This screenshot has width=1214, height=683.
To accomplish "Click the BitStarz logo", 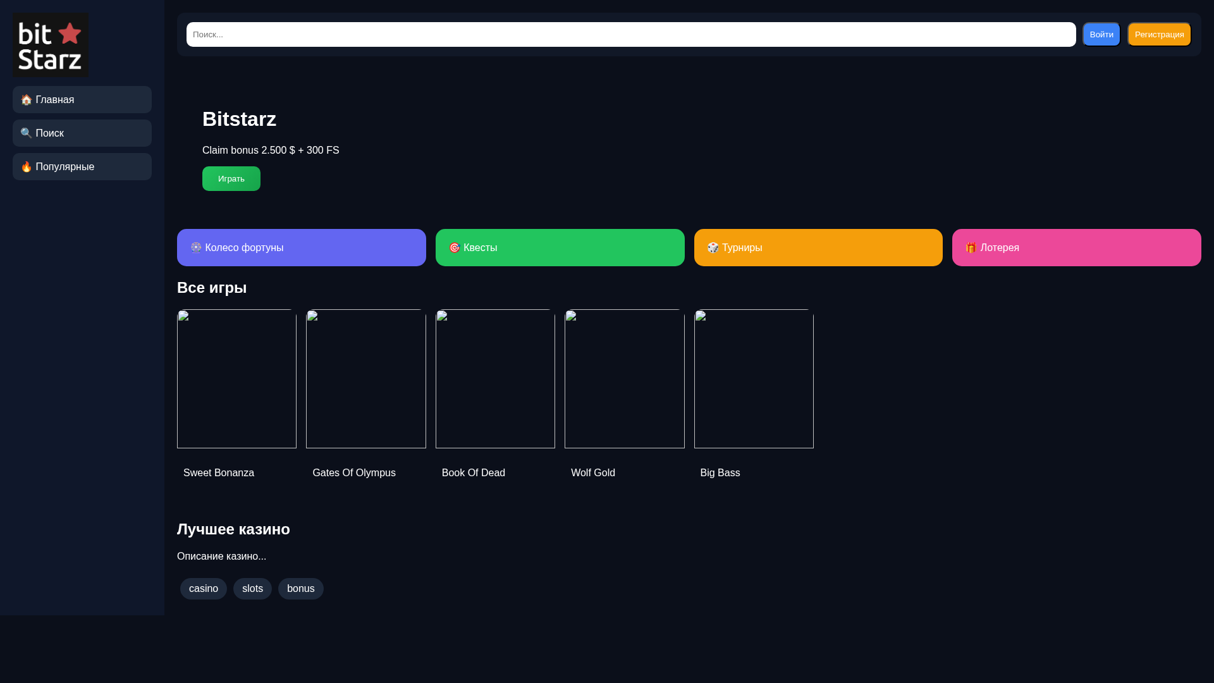I will pos(51,45).
